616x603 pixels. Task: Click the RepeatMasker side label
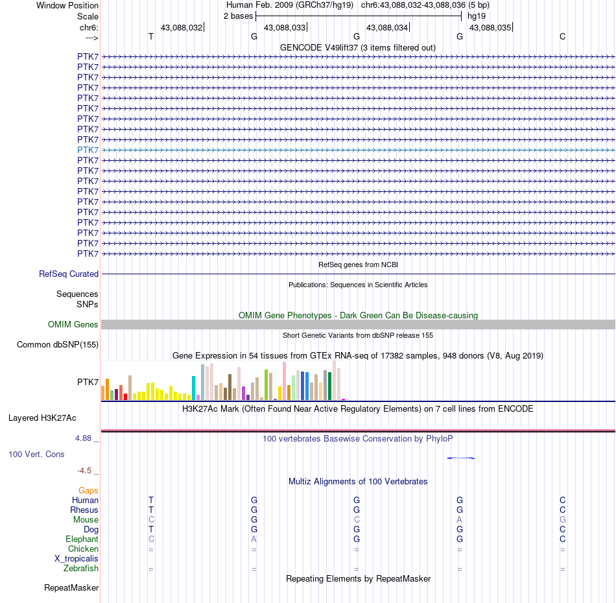click(71, 587)
